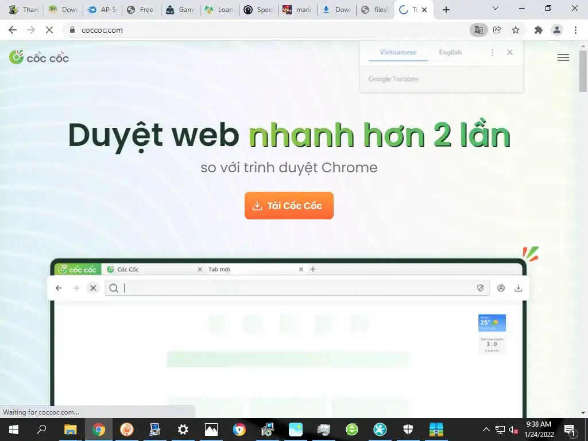
Task: Select English in translate popup
Action: (450, 52)
